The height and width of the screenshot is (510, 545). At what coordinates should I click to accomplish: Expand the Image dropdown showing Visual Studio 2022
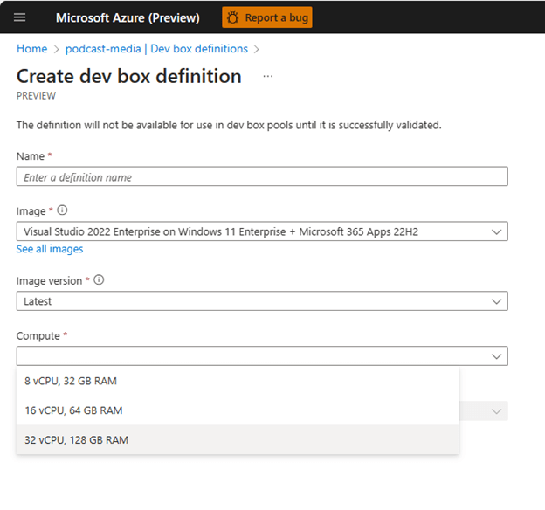[253, 231]
